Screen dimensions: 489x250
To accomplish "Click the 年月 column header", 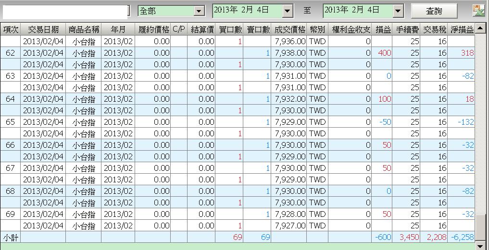I will (x=118, y=29).
